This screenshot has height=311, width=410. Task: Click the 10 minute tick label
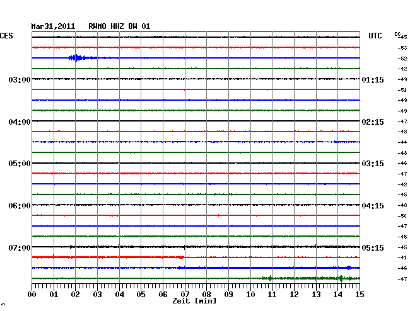click(250, 295)
